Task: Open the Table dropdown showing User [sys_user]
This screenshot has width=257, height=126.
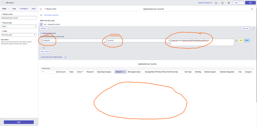Action: point(19,35)
